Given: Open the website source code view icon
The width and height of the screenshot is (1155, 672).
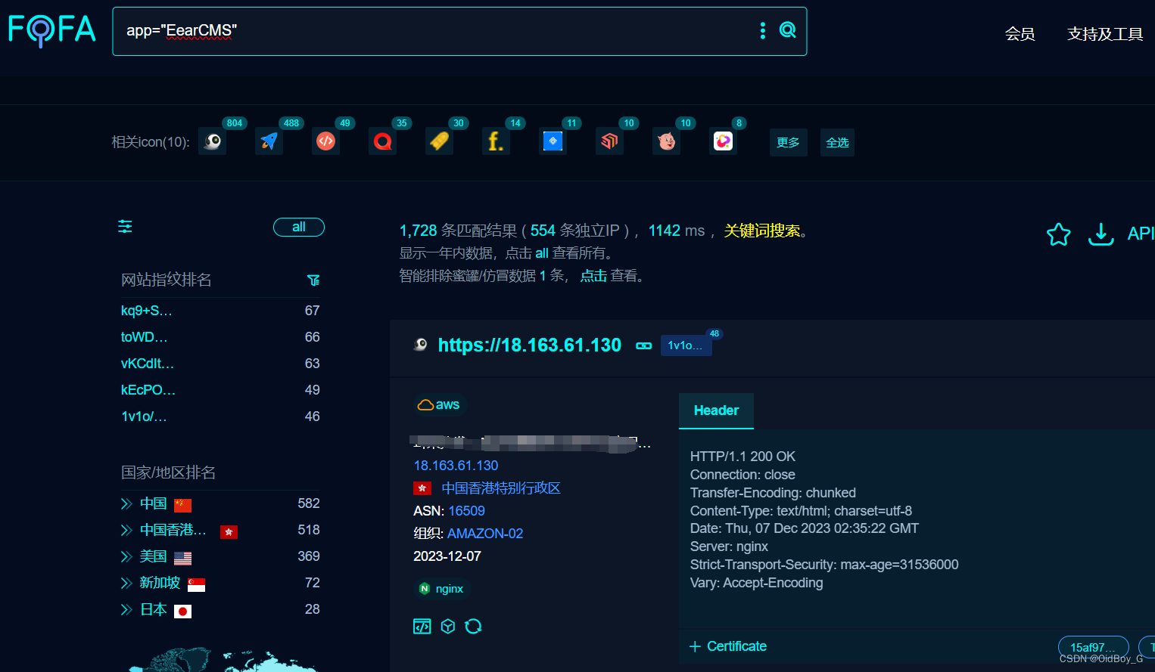Looking at the screenshot, I should pyautogui.click(x=422, y=626).
